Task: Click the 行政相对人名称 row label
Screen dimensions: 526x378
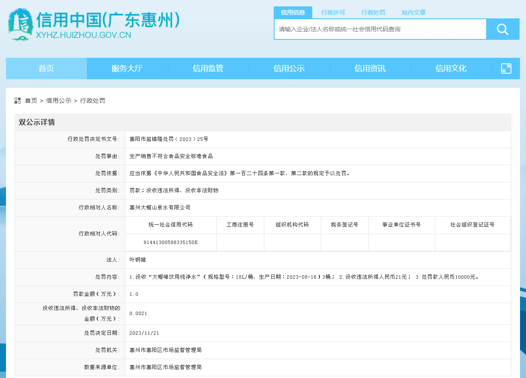Action: tap(99, 208)
